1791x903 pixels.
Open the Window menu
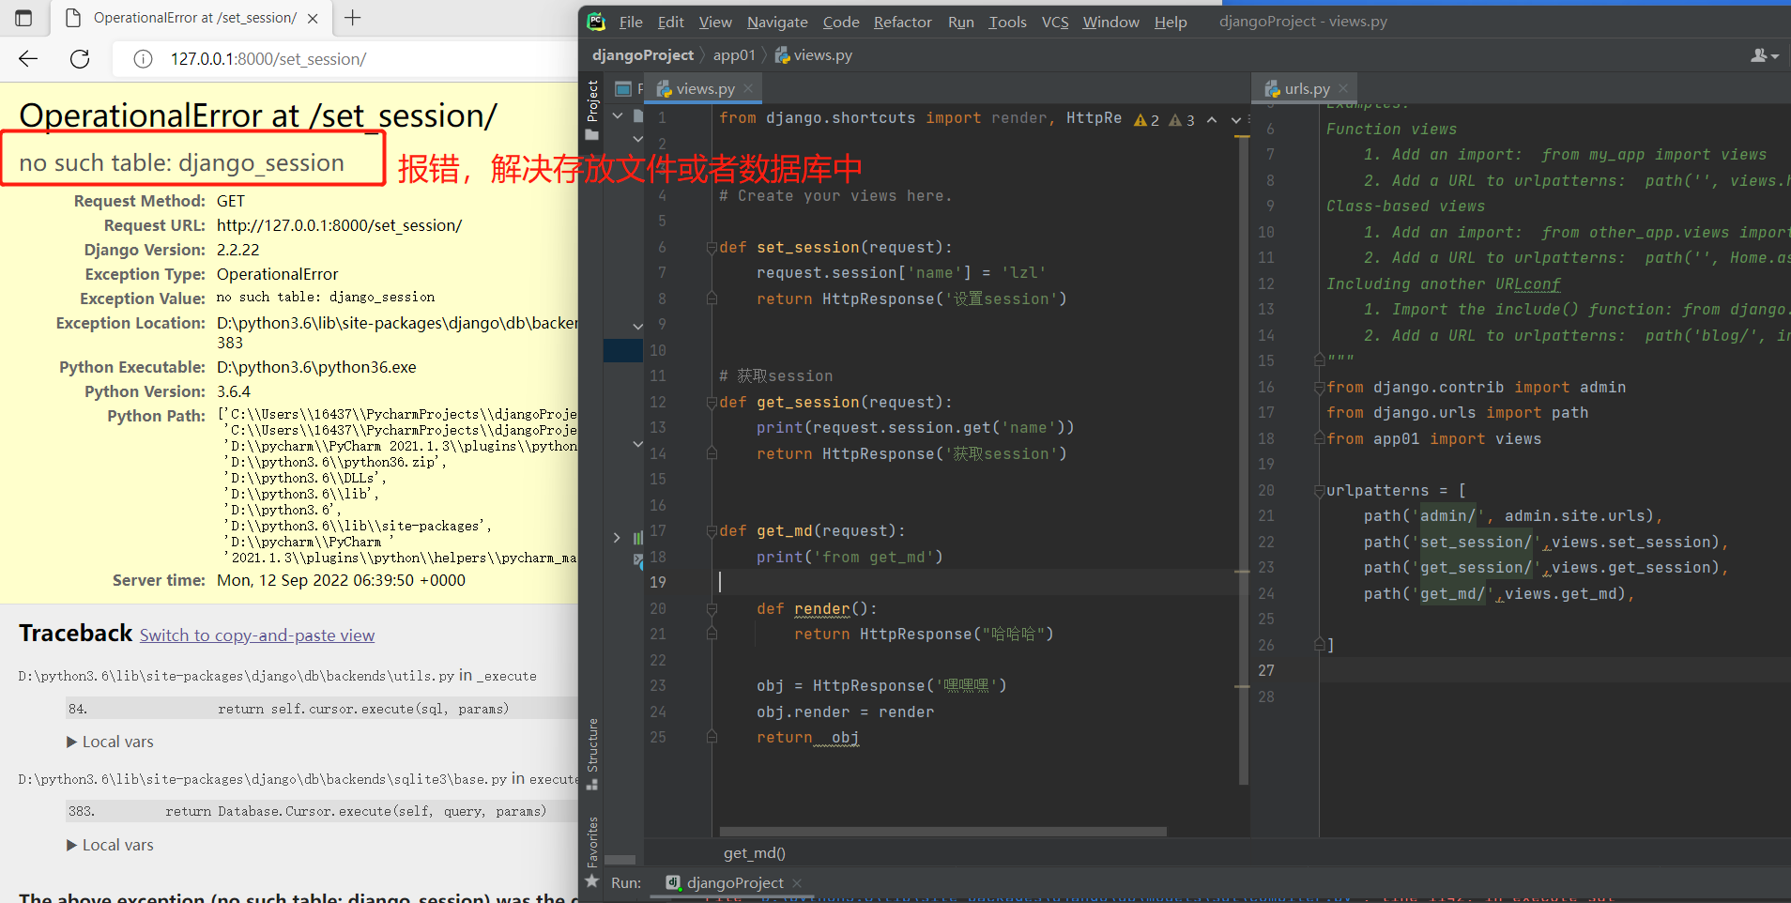coord(1110,22)
